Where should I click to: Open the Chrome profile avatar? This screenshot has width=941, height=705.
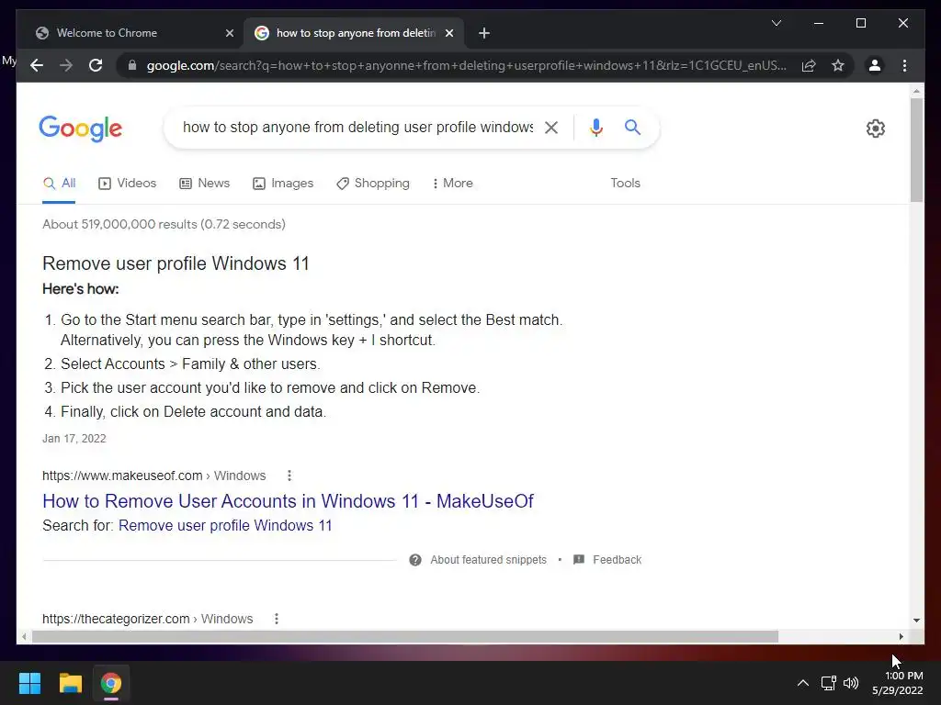[x=875, y=65]
